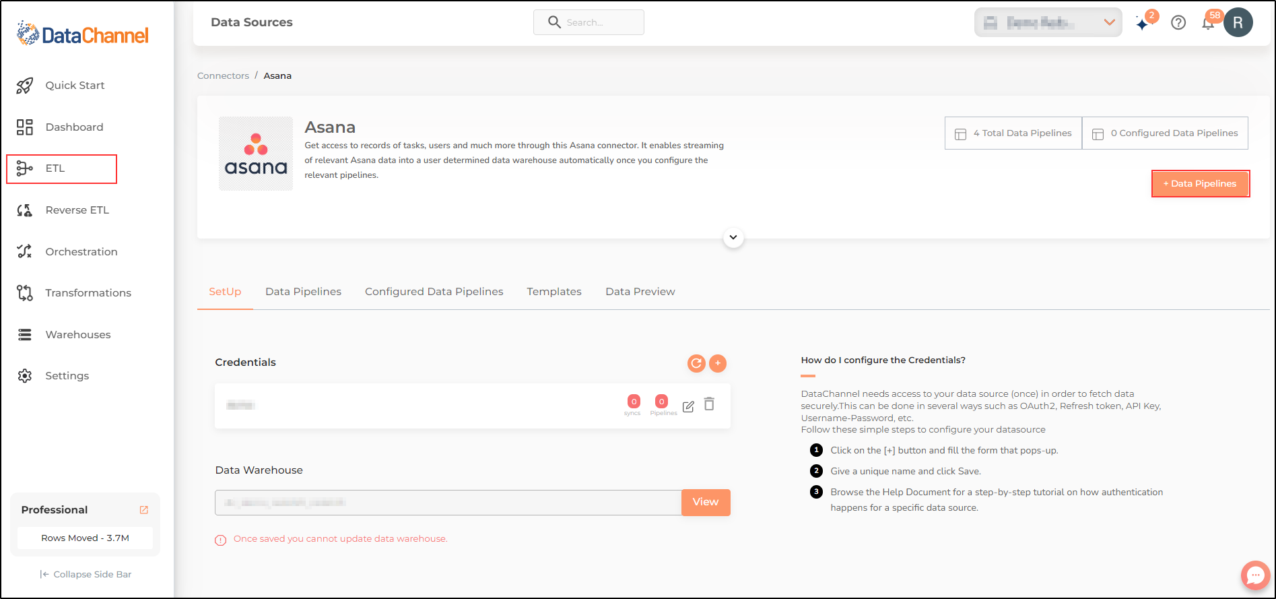Open the user avatar R
1276x599 pixels.
(1238, 22)
